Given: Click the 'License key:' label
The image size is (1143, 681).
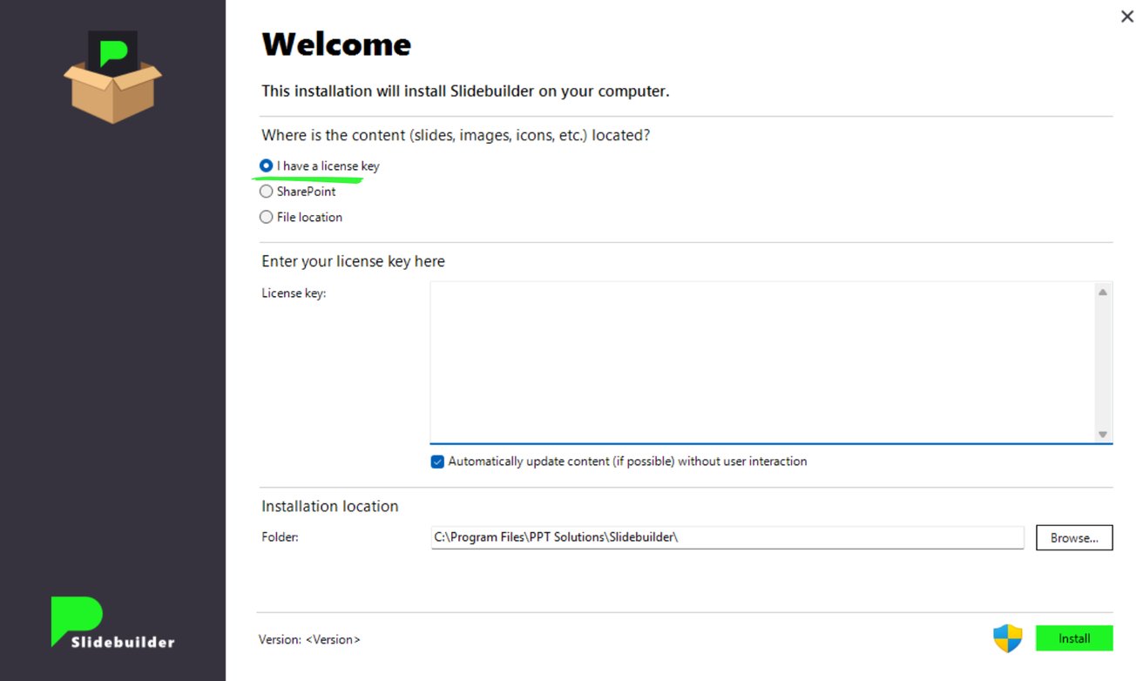Looking at the screenshot, I should (294, 293).
